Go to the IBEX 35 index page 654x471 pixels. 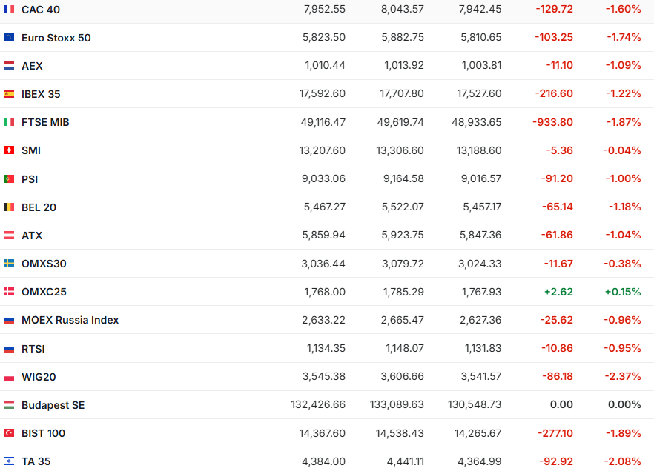[x=41, y=94]
